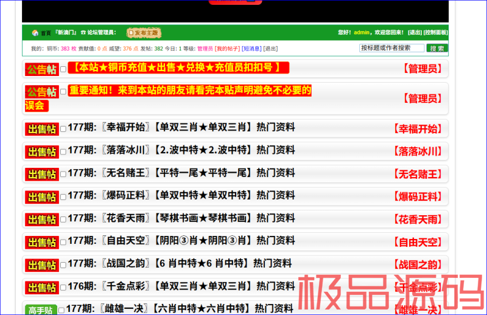Click 高手贴 green badge on 雌雄一决 row

coord(41,310)
